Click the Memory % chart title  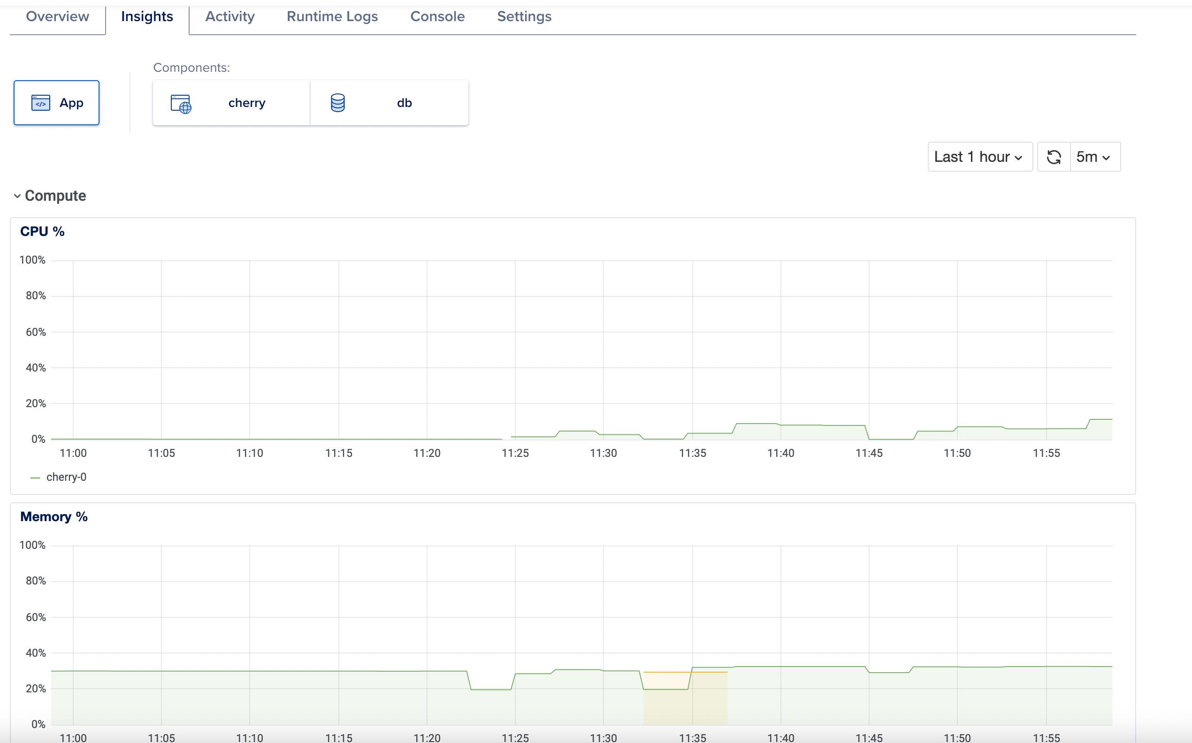[x=53, y=517]
